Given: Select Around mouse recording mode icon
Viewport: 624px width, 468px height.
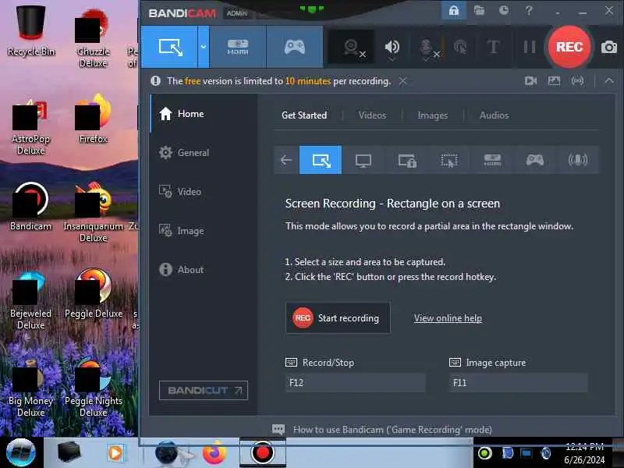Looking at the screenshot, I should 449,161.
